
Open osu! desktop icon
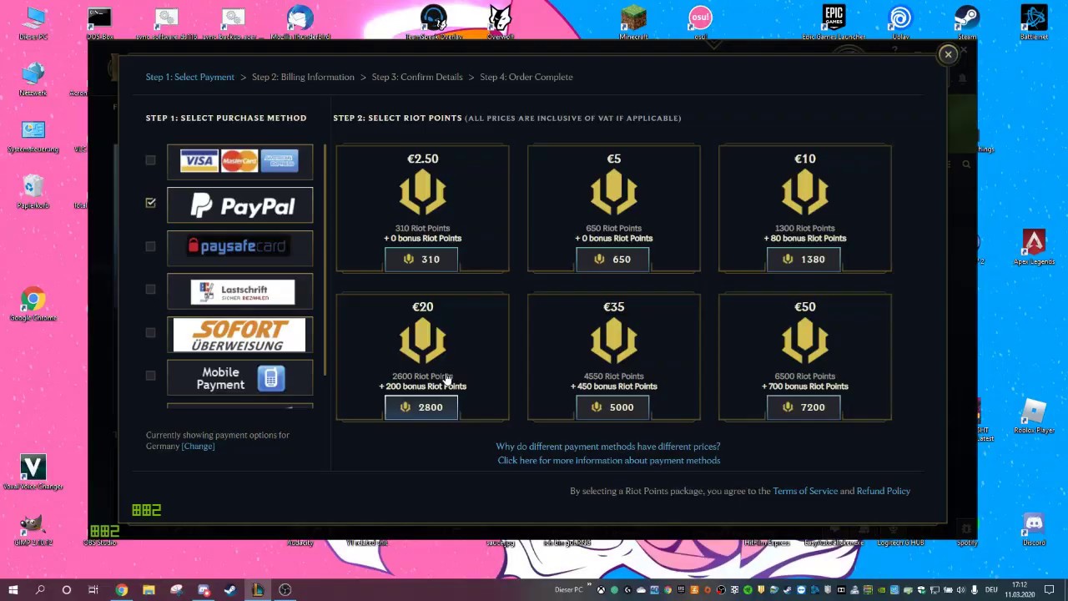[x=701, y=23]
